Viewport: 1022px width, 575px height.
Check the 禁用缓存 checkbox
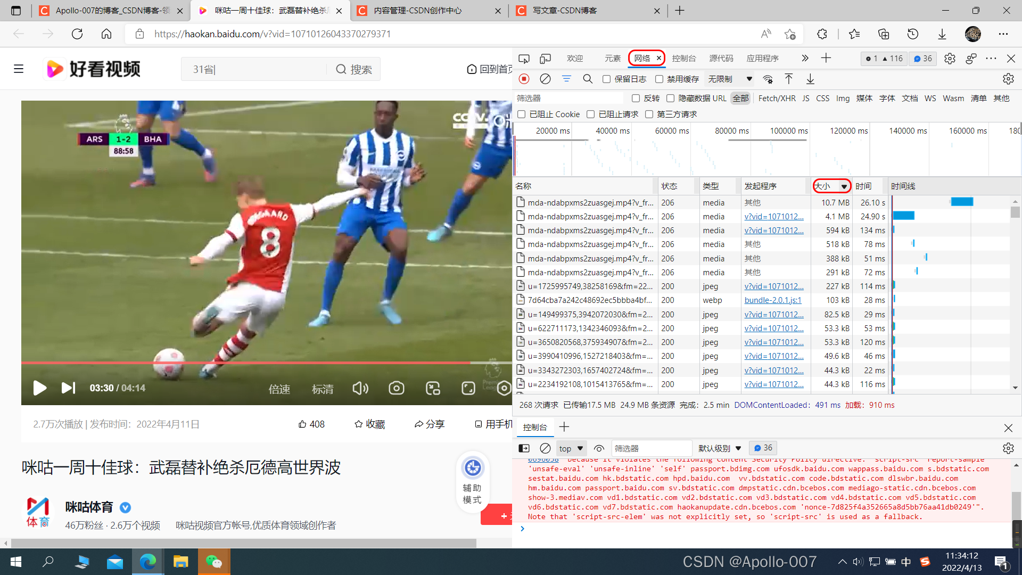point(659,79)
